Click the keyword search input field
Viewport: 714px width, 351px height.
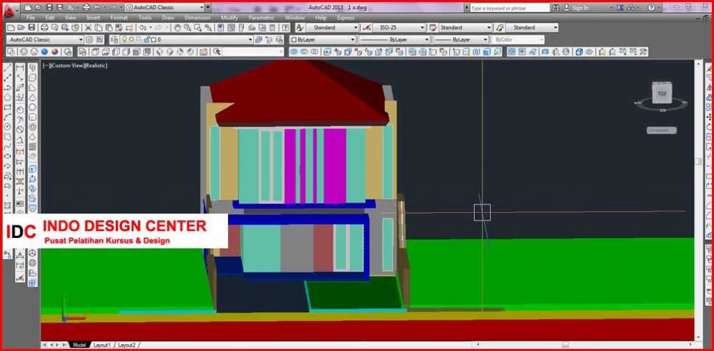coord(509,8)
